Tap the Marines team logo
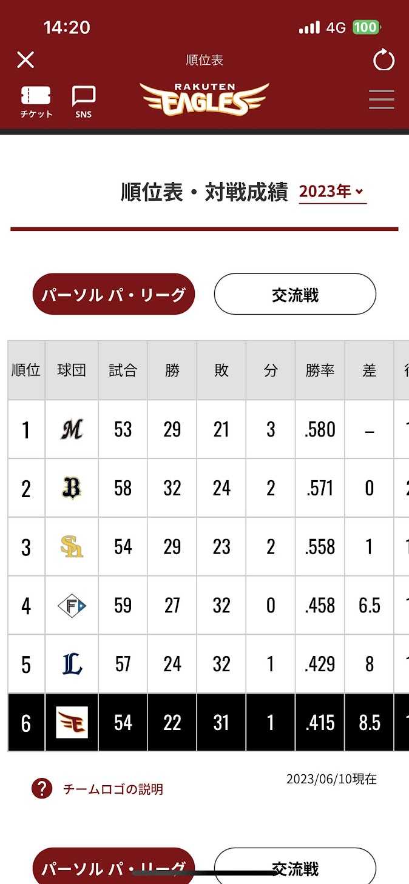Image resolution: width=409 pixels, height=884 pixels. pyautogui.click(x=72, y=430)
